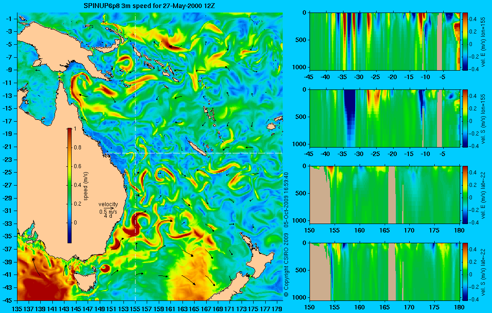The height and width of the screenshot is (313, 492).
Task: Click the '0.6' tick on the speed colorbar
Action: tap(77, 166)
